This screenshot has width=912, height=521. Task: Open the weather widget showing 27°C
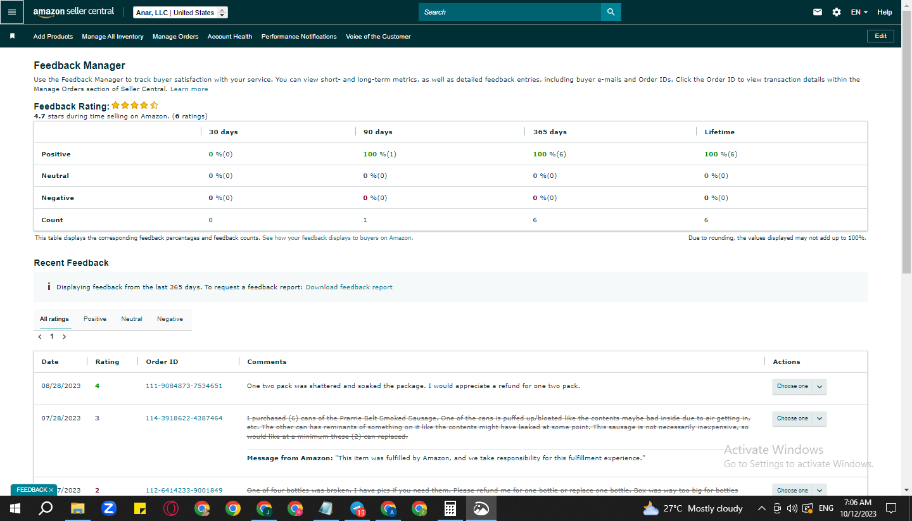click(692, 508)
